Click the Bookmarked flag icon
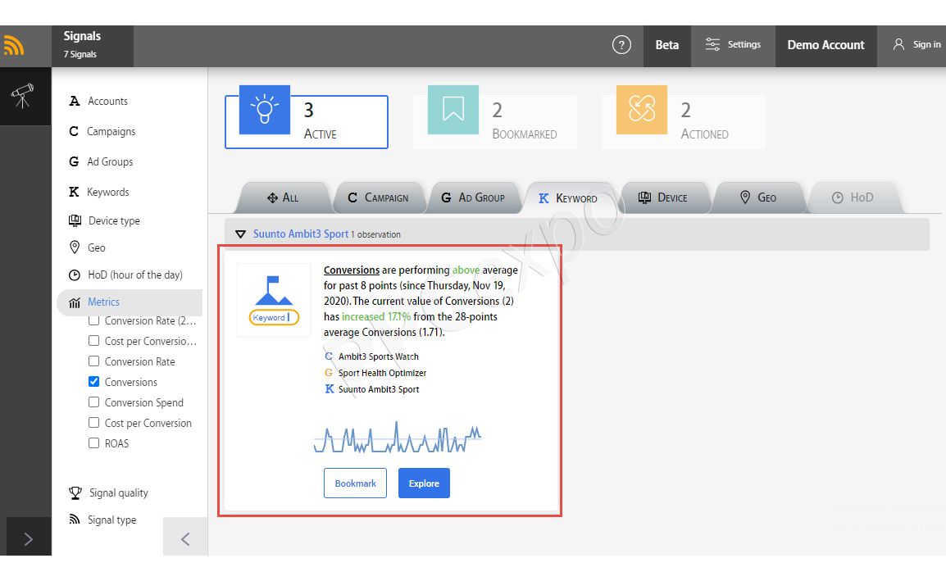Image resolution: width=946 pixels, height=581 pixels. pos(453,109)
